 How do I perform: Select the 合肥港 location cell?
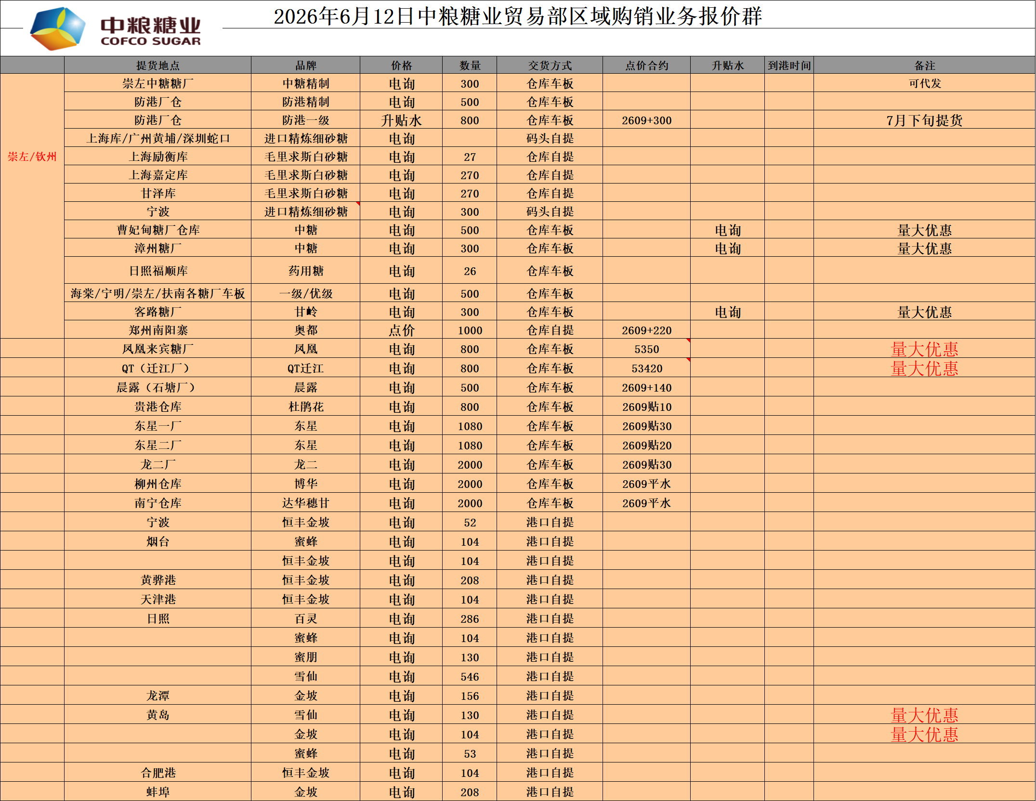pyautogui.click(x=158, y=773)
